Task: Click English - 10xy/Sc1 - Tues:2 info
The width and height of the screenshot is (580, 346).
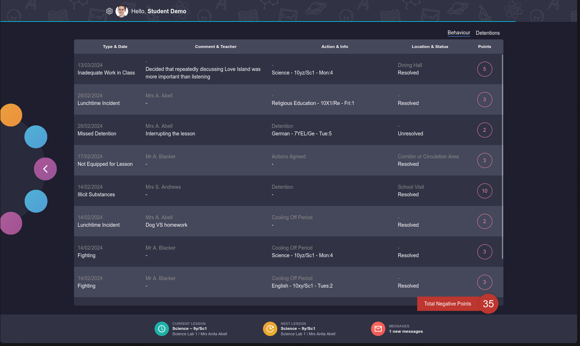Action: pos(302,286)
